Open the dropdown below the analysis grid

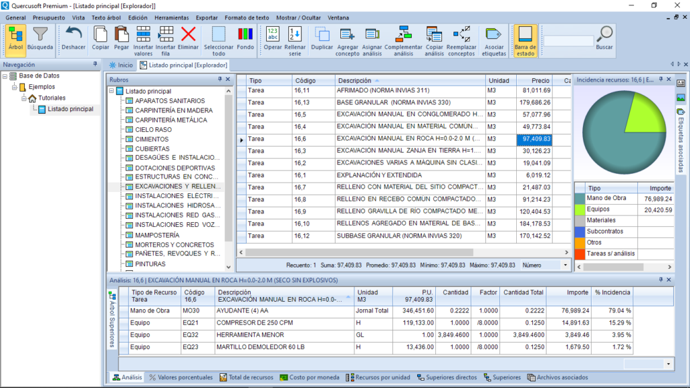point(668,364)
